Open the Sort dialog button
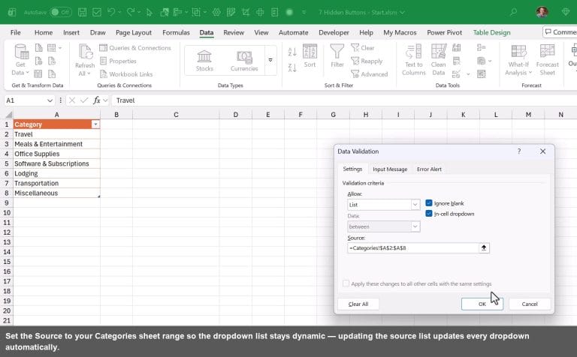577x357 pixels. pyautogui.click(x=310, y=55)
